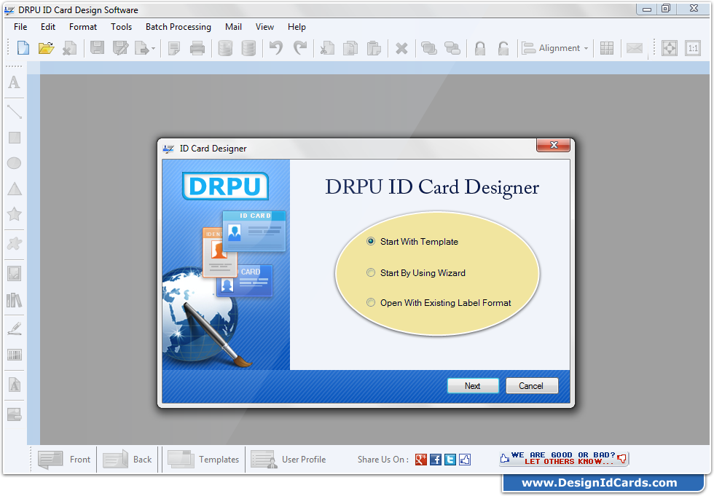Screen dimensions: 714x496
Task: Toggle the grid icon in toolbar
Action: [606, 48]
